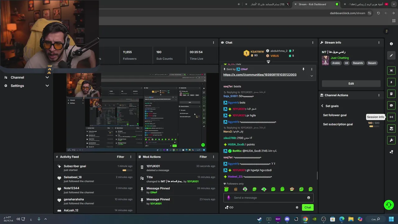Click the stream preview video

[x=136, y=112]
